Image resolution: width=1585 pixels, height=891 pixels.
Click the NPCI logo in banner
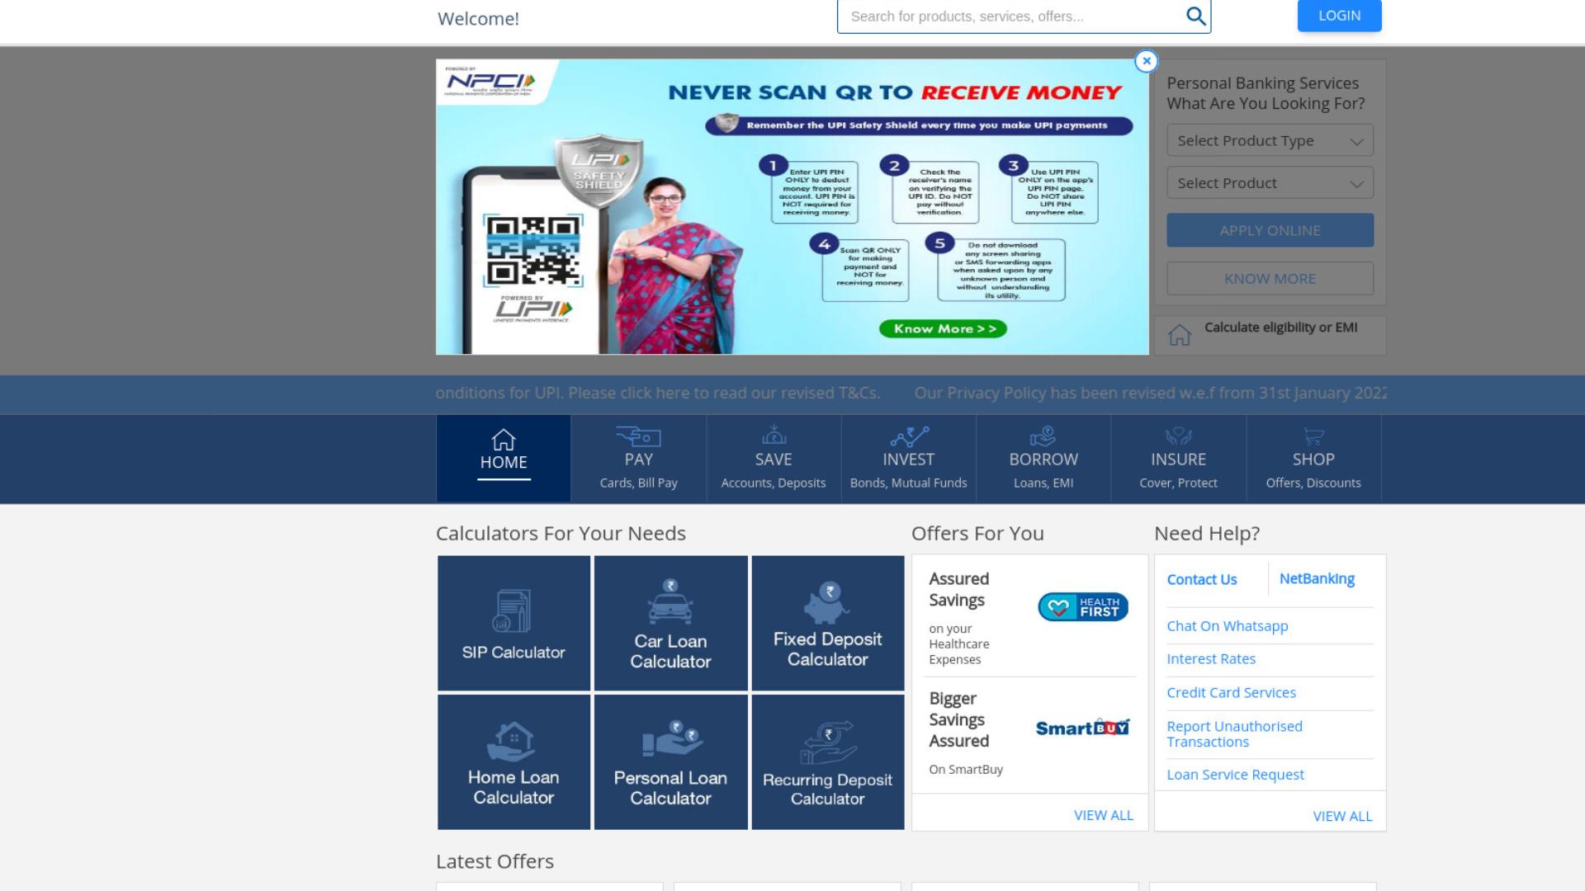(490, 82)
